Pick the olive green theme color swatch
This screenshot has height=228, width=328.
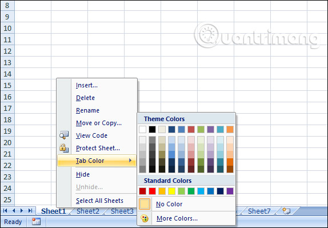click(x=201, y=129)
